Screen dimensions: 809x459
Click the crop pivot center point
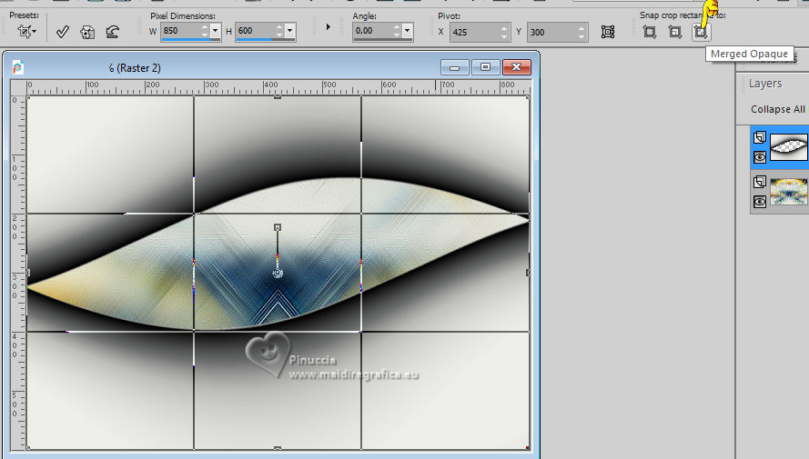[x=278, y=273]
